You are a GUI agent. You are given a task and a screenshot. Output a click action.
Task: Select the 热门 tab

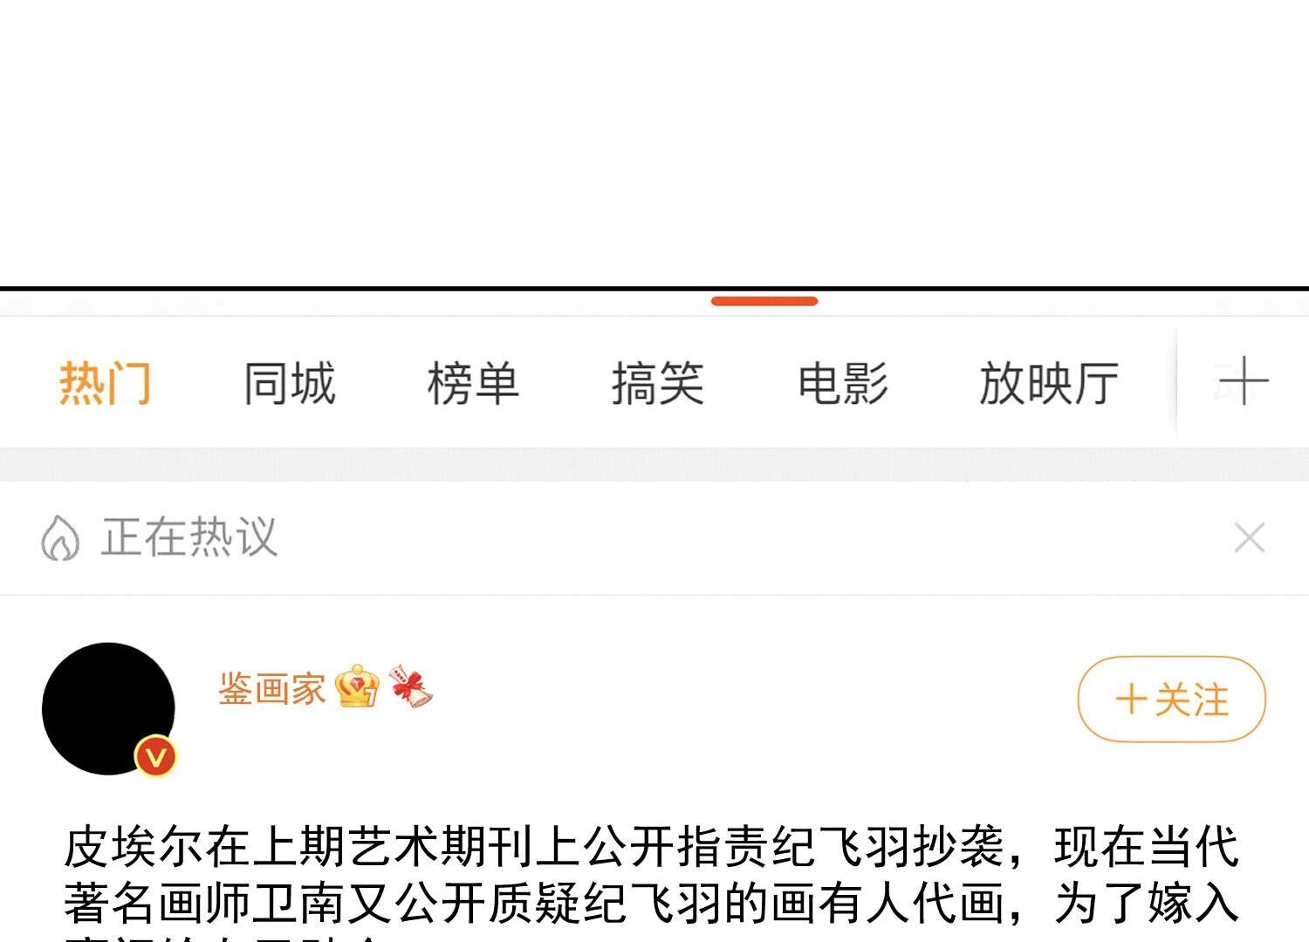[x=105, y=384]
